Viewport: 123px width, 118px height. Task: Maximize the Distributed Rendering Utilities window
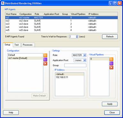tap(115, 3)
